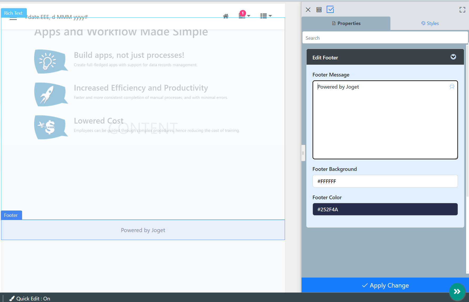Select the Footer element label
The image size is (469, 302).
pos(11,215)
